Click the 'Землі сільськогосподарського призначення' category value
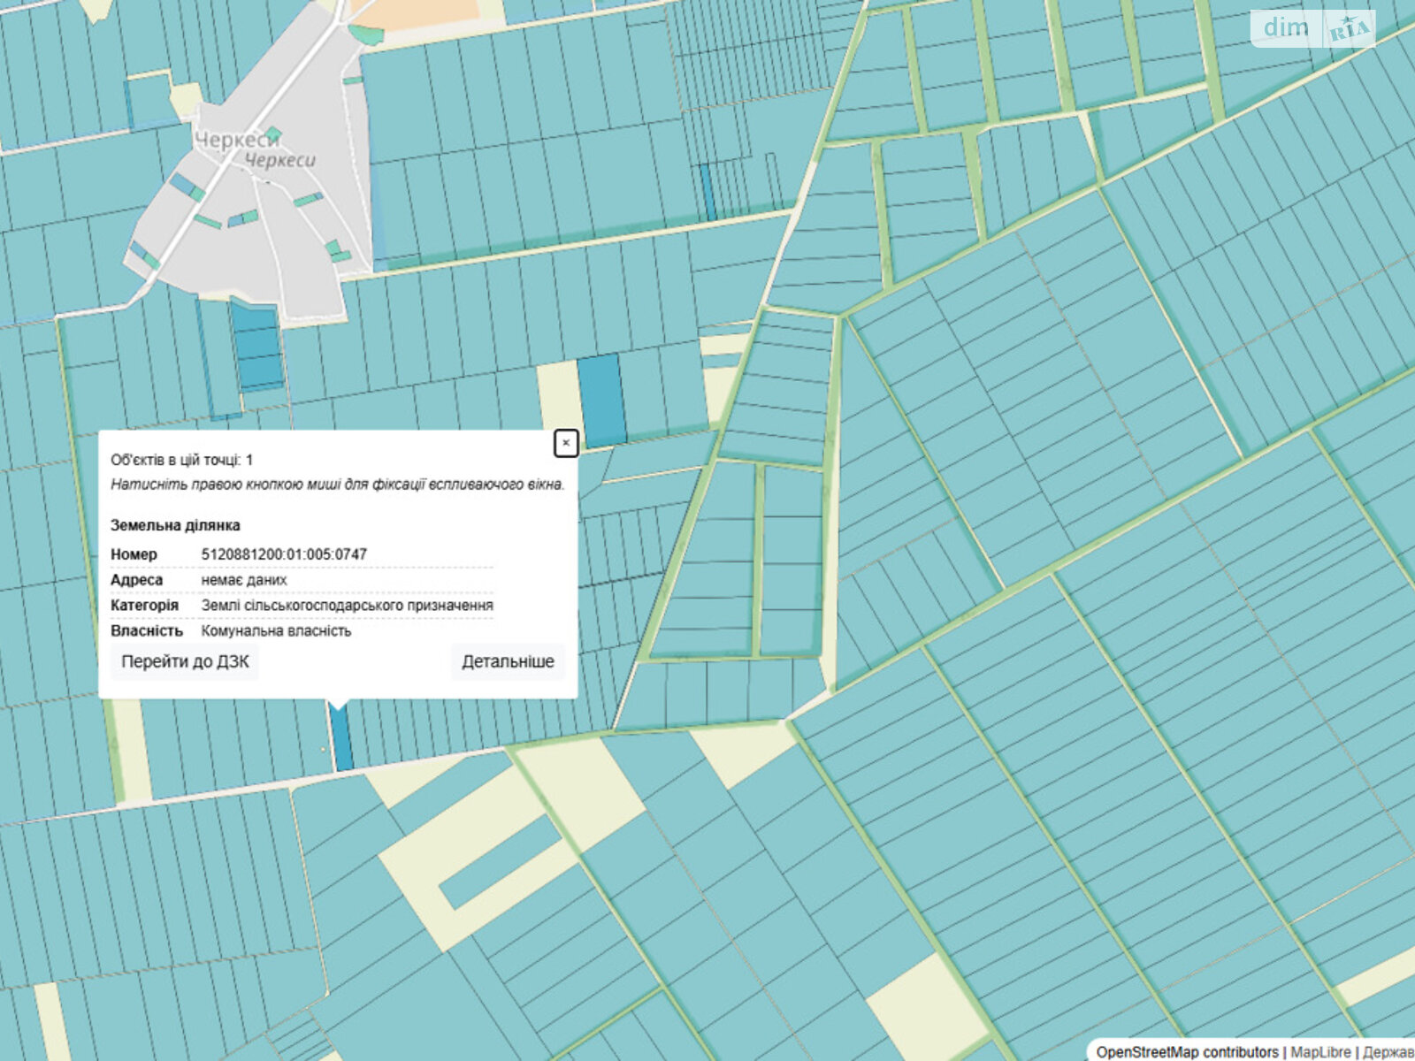1415x1061 pixels. click(x=347, y=606)
